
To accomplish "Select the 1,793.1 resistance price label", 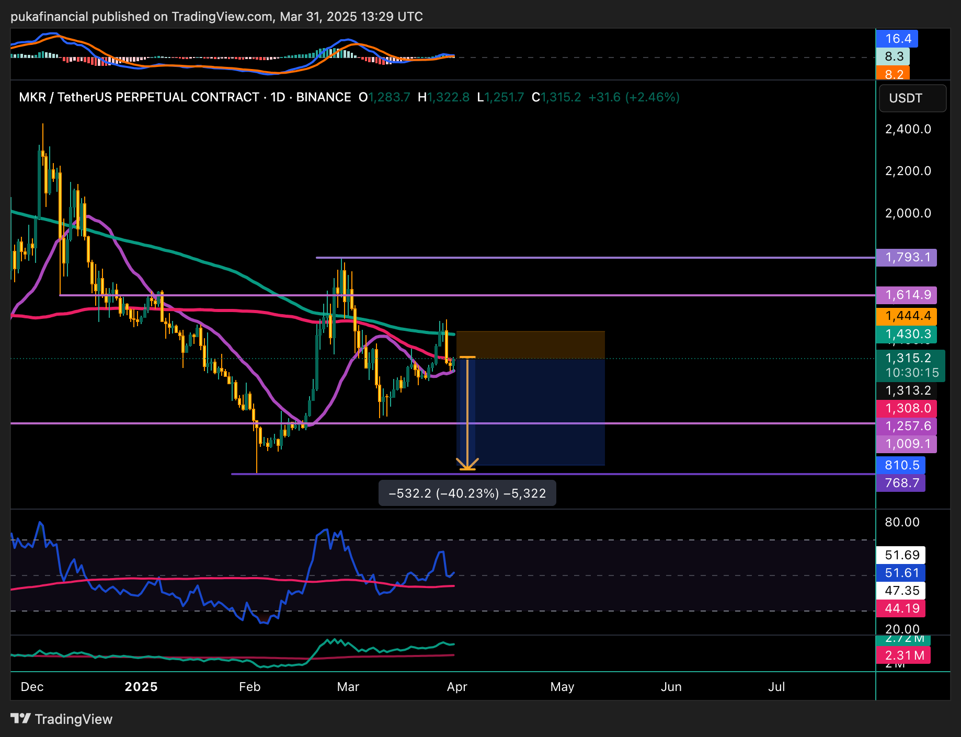I will [x=906, y=257].
